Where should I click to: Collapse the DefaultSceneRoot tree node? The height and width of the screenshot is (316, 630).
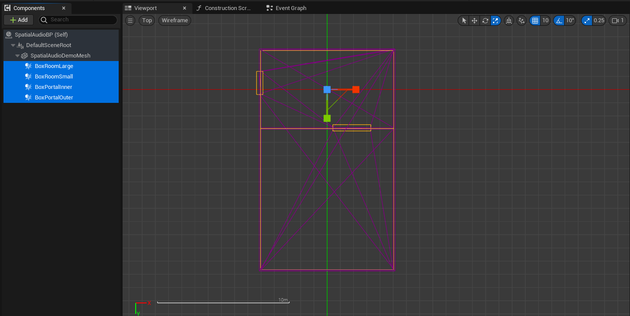(x=13, y=45)
